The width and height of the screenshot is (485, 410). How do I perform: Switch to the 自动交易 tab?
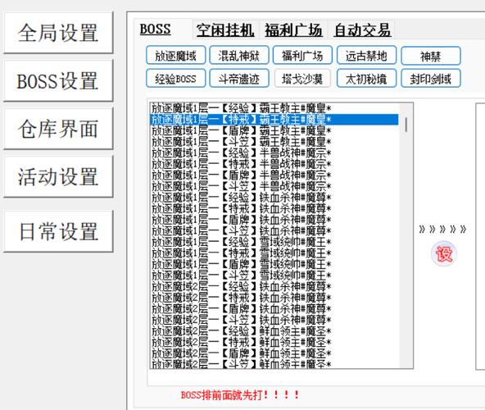[x=362, y=30]
